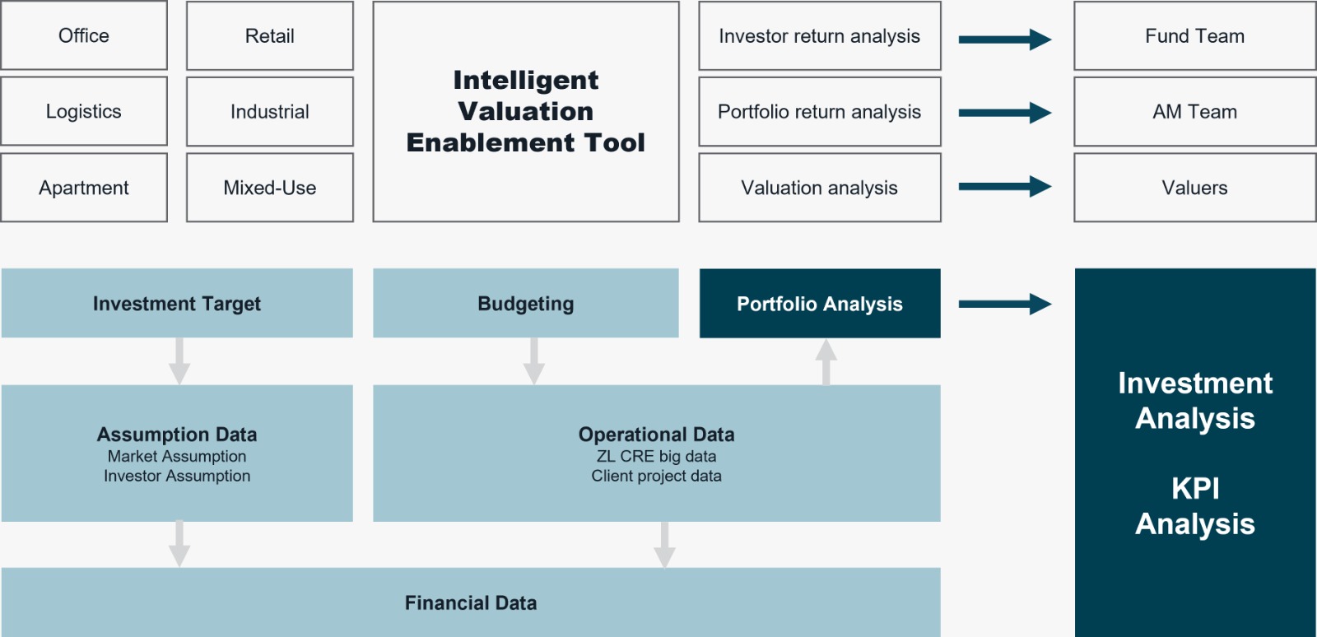This screenshot has width=1317, height=637.
Task: Click the Investment Target block
Action: [177, 303]
